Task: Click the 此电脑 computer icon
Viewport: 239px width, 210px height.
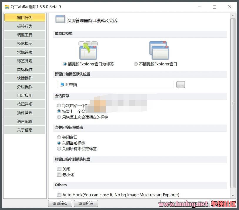Action: point(62,85)
